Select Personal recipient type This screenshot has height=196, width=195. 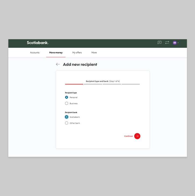tap(67, 97)
